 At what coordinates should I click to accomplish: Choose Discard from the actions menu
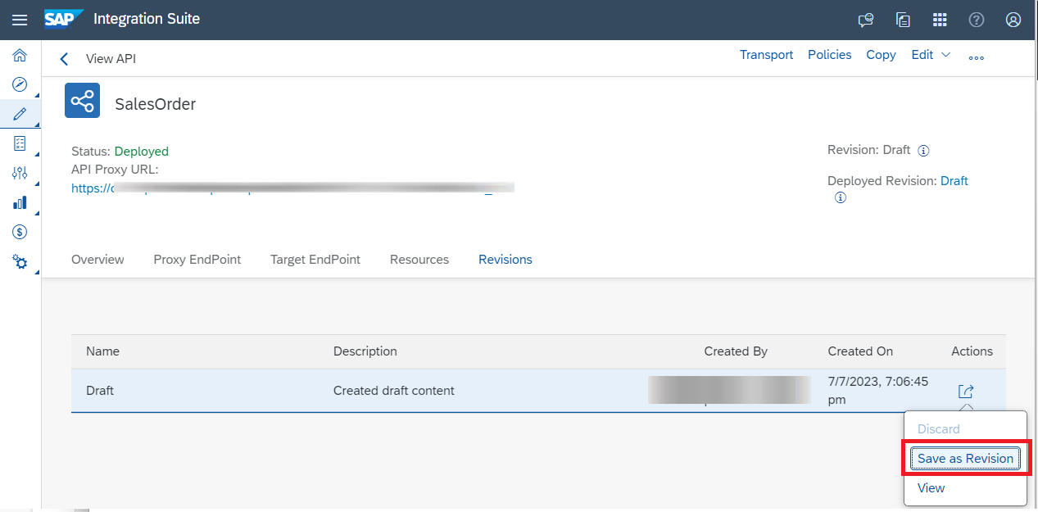click(939, 429)
